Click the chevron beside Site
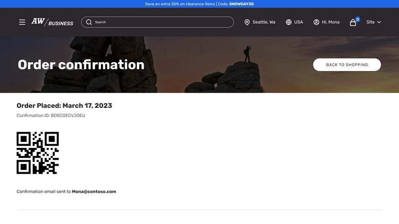The image size is (399, 224). [x=379, y=22]
